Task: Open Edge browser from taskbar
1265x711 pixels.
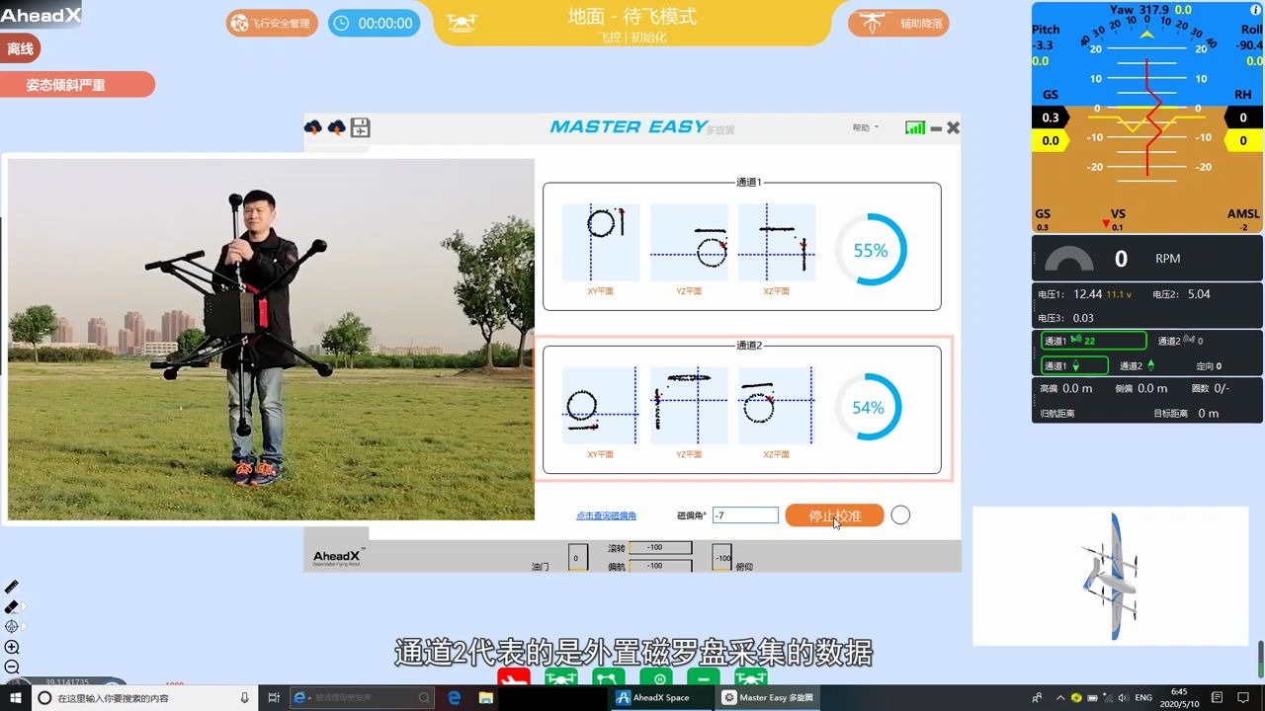Action: coord(455,698)
